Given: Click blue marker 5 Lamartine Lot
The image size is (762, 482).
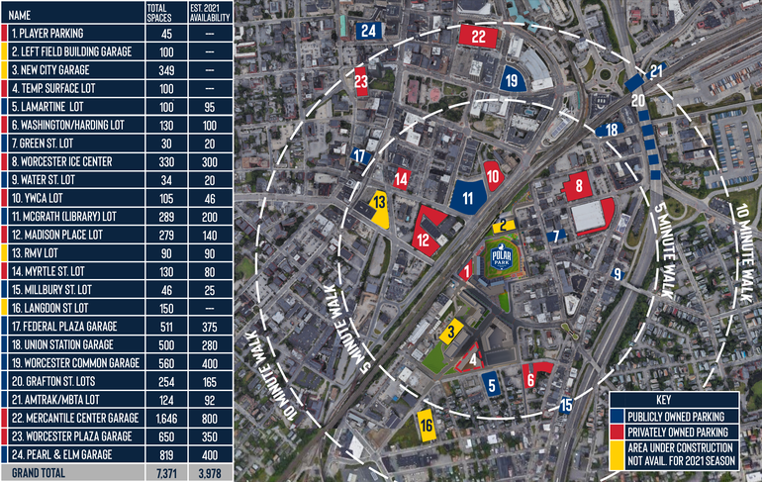Looking at the screenshot, I should (x=490, y=385).
